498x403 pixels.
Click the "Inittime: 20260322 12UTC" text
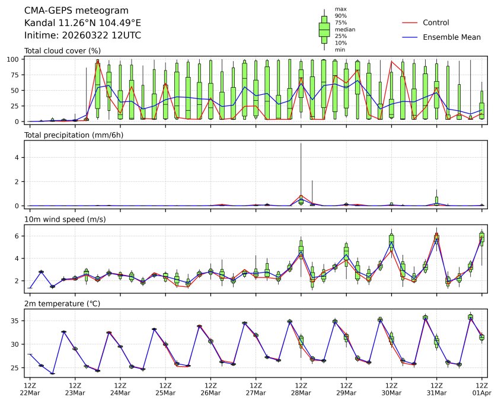click(82, 36)
